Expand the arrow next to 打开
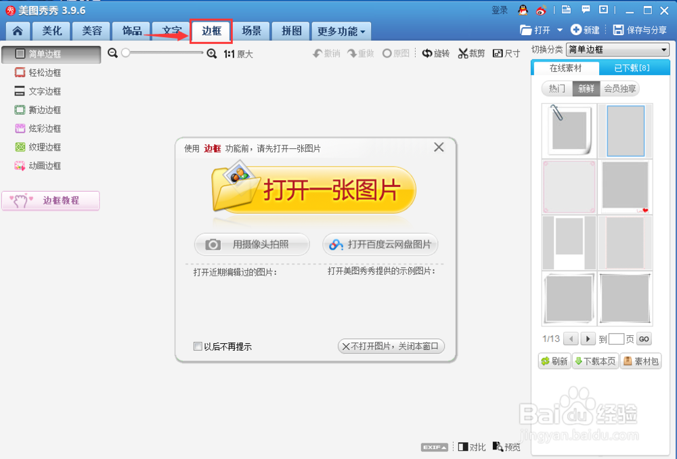 (560, 30)
